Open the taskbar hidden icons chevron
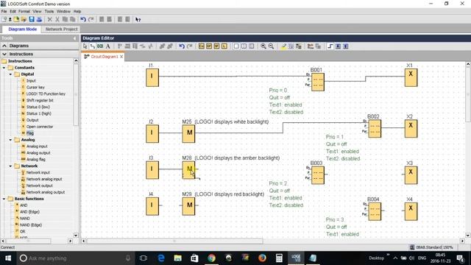 click(x=395, y=258)
